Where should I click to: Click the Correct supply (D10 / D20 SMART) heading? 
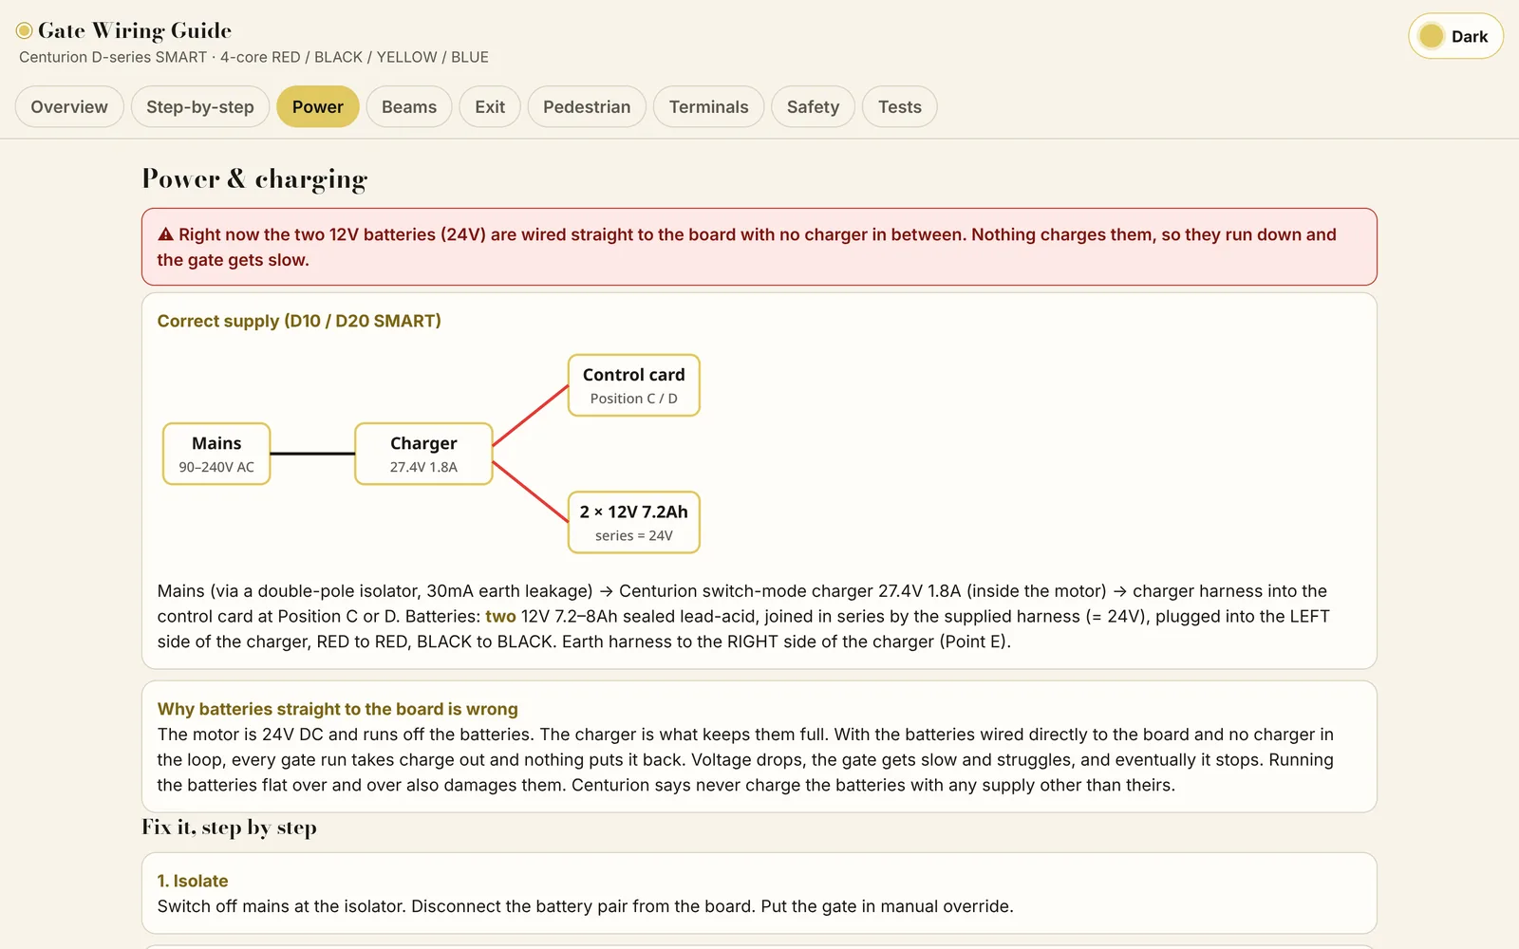coord(299,321)
